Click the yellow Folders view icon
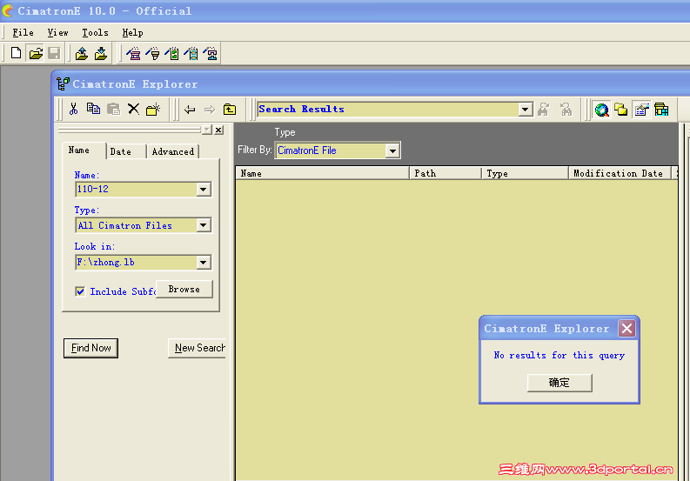This screenshot has height=481, width=690. tap(621, 109)
